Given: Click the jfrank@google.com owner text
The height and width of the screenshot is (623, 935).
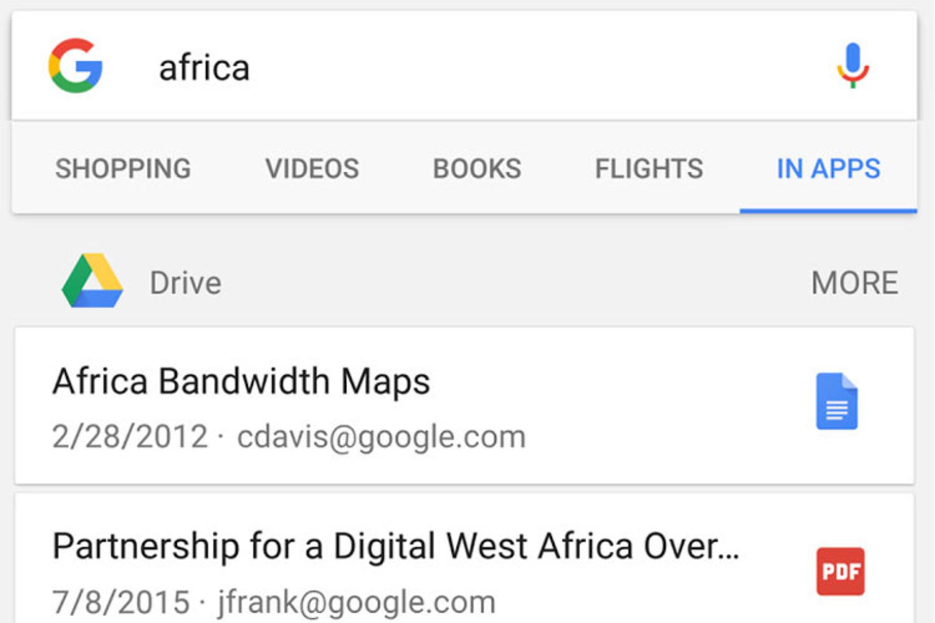Looking at the screenshot, I should [356, 602].
